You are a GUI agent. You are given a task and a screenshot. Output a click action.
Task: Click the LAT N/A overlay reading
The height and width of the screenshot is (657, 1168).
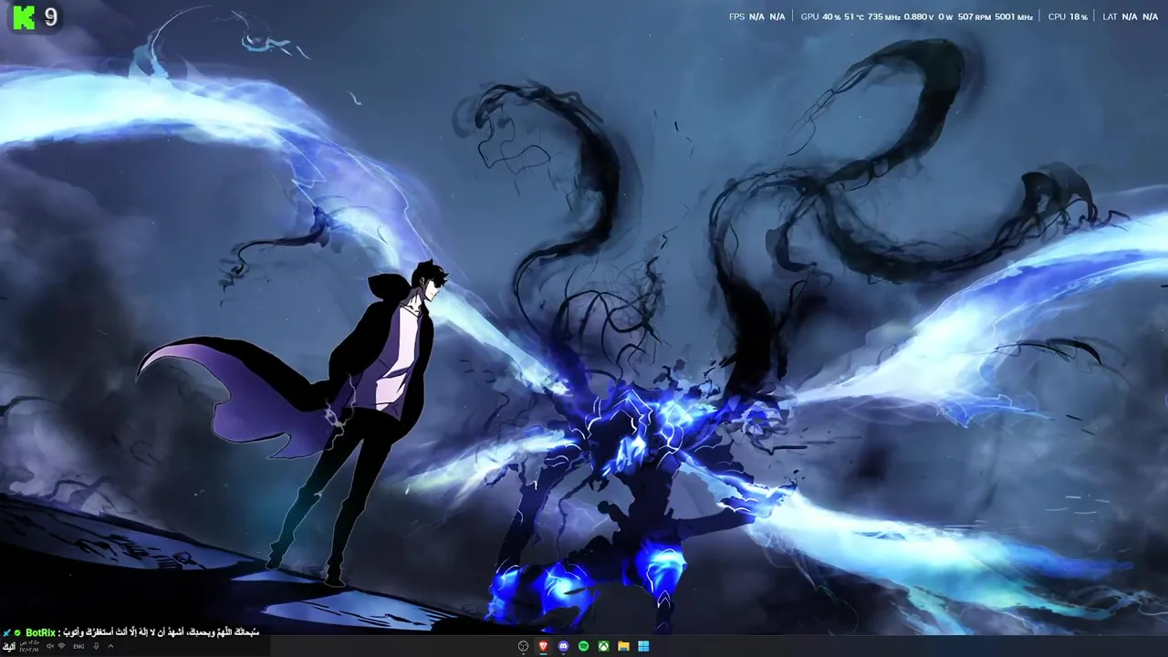1130,16
